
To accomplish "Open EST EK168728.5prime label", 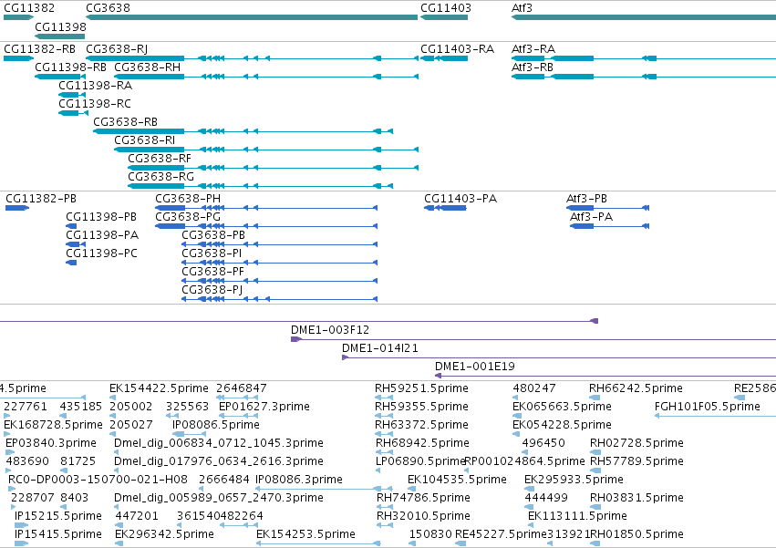I will click(x=54, y=425).
